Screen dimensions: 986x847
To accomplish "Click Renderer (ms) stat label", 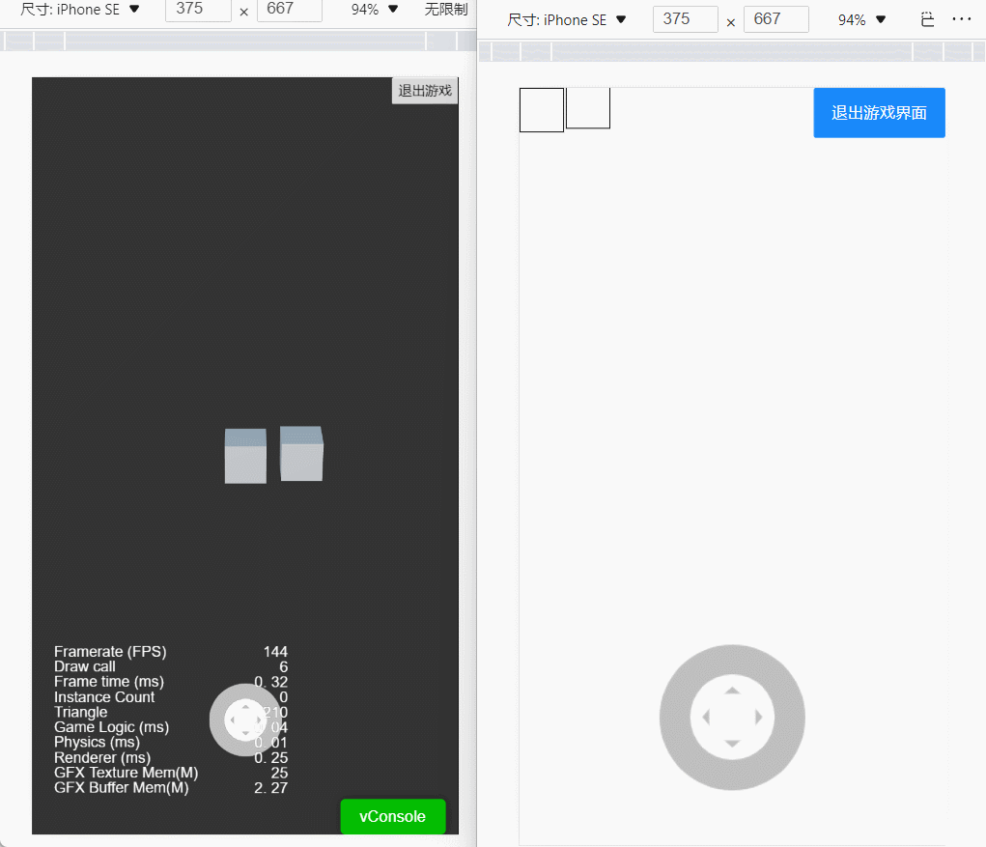I will [102, 757].
